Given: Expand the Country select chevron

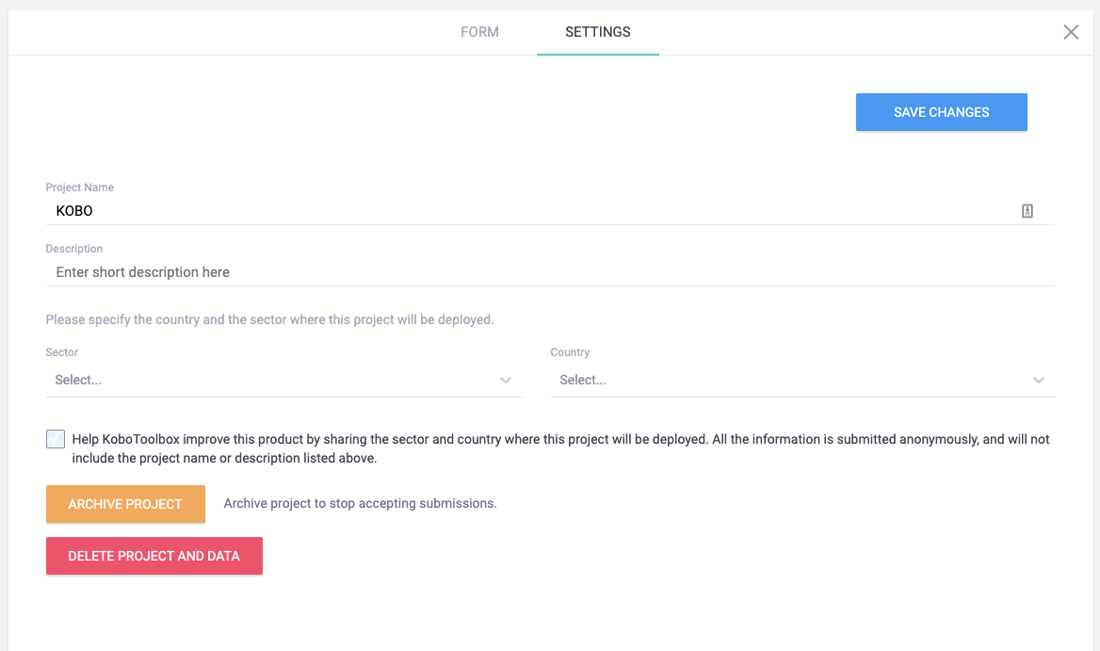Looking at the screenshot, I should tap(1038, 380).
